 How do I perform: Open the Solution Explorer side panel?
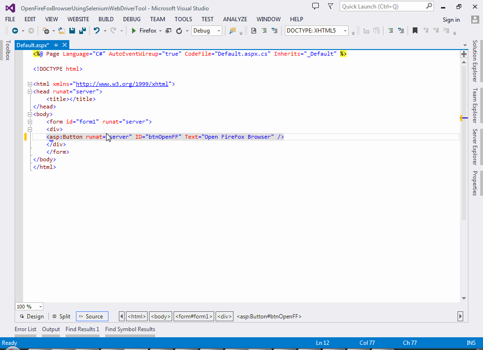point(475,61)
